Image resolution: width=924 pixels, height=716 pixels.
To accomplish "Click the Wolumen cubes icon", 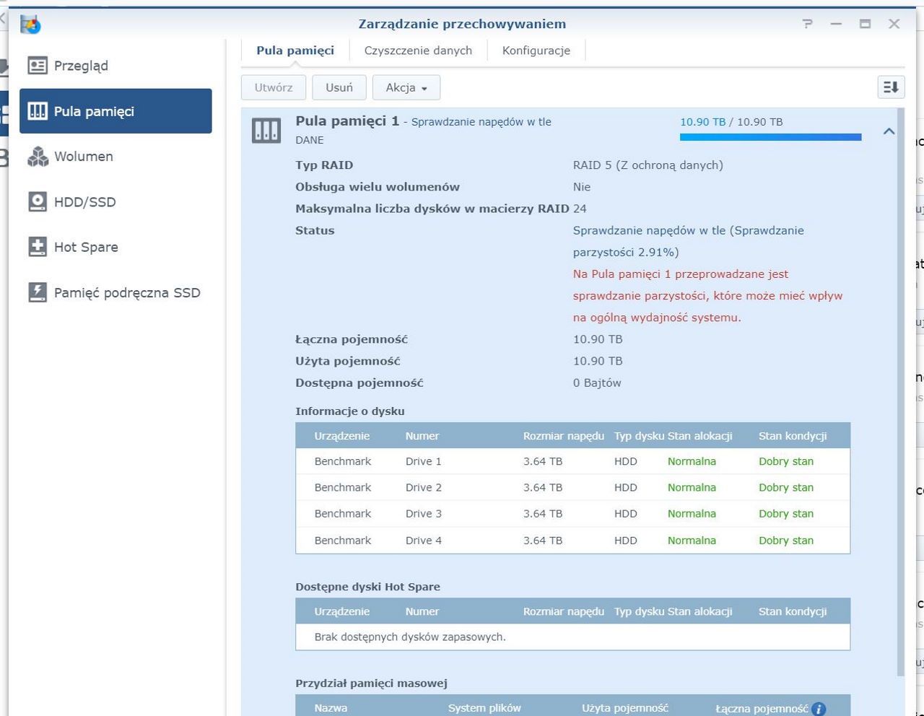I will 38,157.
